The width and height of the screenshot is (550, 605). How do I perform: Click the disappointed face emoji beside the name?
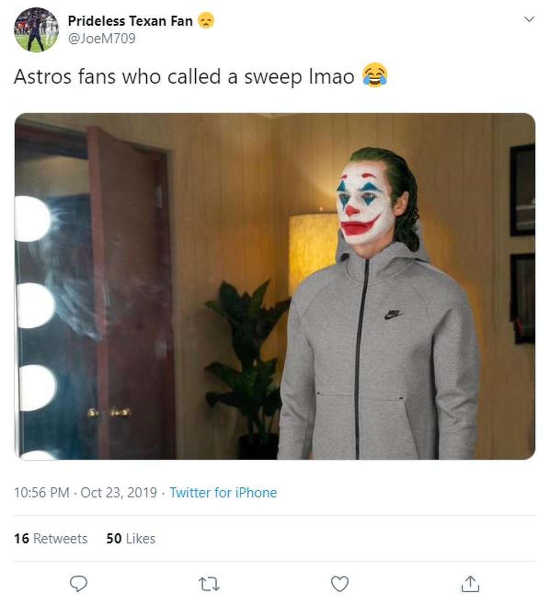tap(206, 21)
